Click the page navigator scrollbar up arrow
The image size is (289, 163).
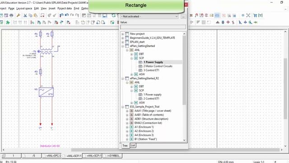click(184, 34)
